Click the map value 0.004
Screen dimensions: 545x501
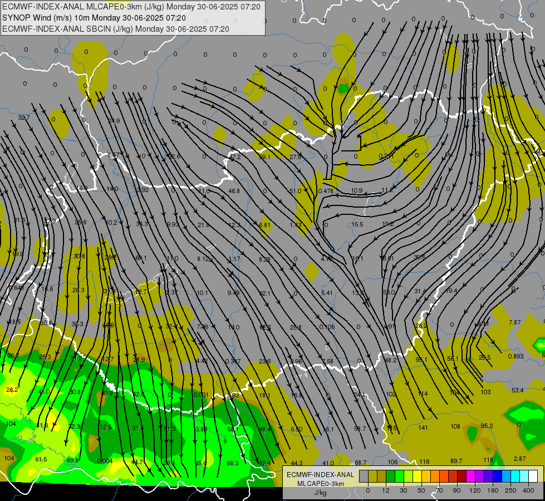coord(105,461)
